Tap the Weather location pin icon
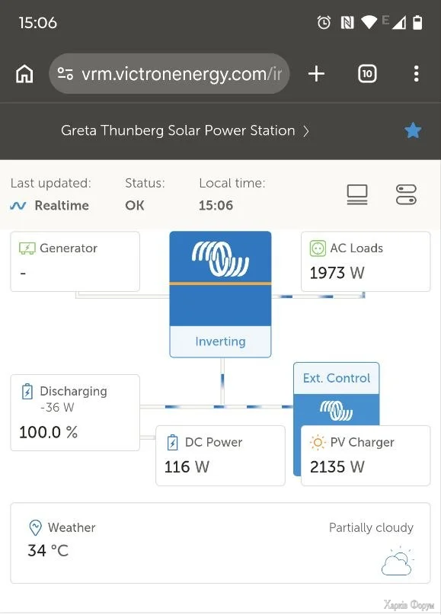This screenshot has width=441, height=615. click(x=35, y=527)
